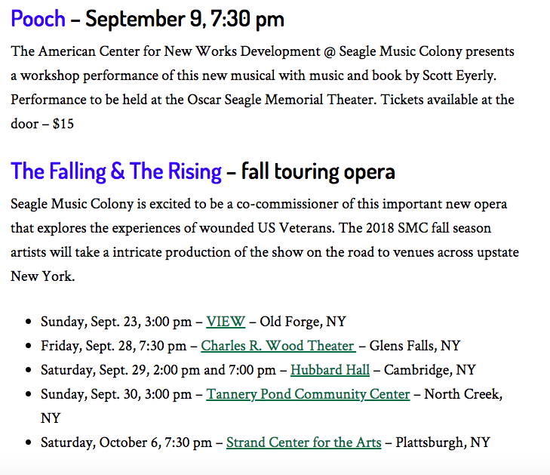Click the Pooch workshop description paragraph

click(x=263, y=88)
